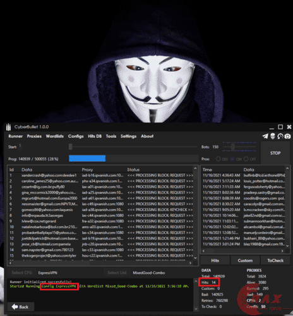This screenshot has height=316, width=293.
Task: Click the bot list scroll-left arrow
Action: pos(11,263)
